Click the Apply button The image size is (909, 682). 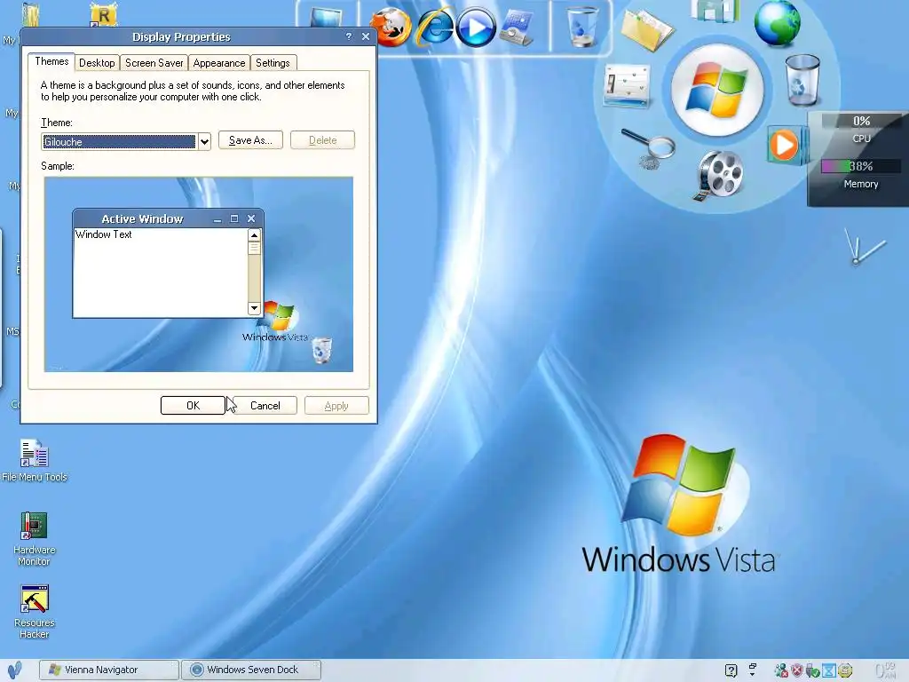tap(336, 405)
